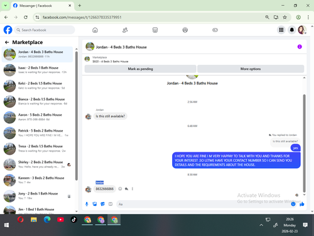Open the Facebook menu grid icon
The height and width of the screenshot is (236, 314).
pos(281,30)
